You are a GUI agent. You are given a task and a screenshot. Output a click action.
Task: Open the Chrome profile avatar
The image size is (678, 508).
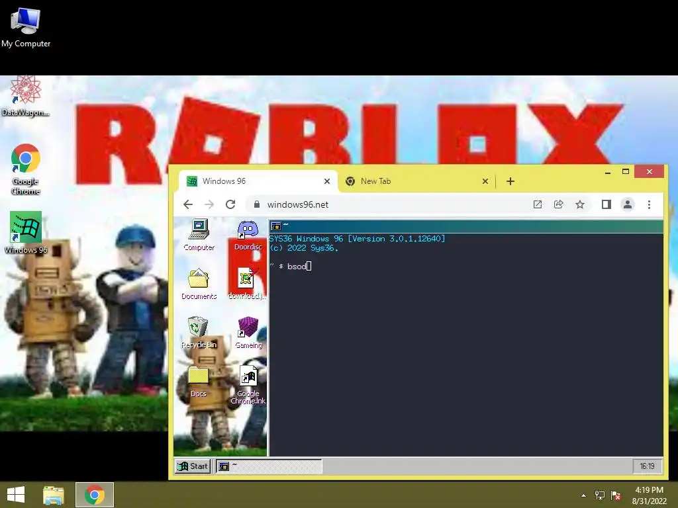pyautogui.click(x=628, y=204)
